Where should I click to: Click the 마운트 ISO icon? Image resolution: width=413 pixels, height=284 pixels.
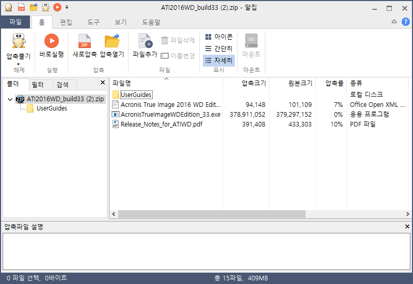(251, 40)
